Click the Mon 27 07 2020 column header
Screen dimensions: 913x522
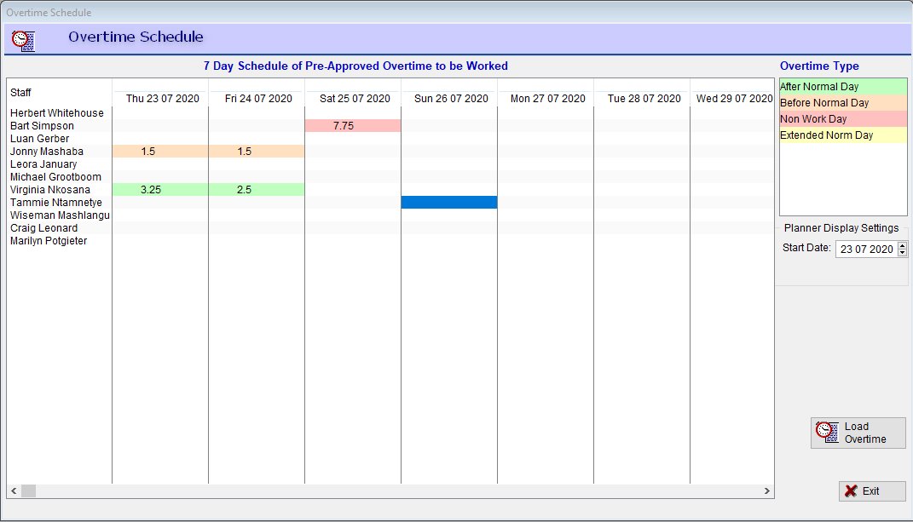click(x=547, y=99)
